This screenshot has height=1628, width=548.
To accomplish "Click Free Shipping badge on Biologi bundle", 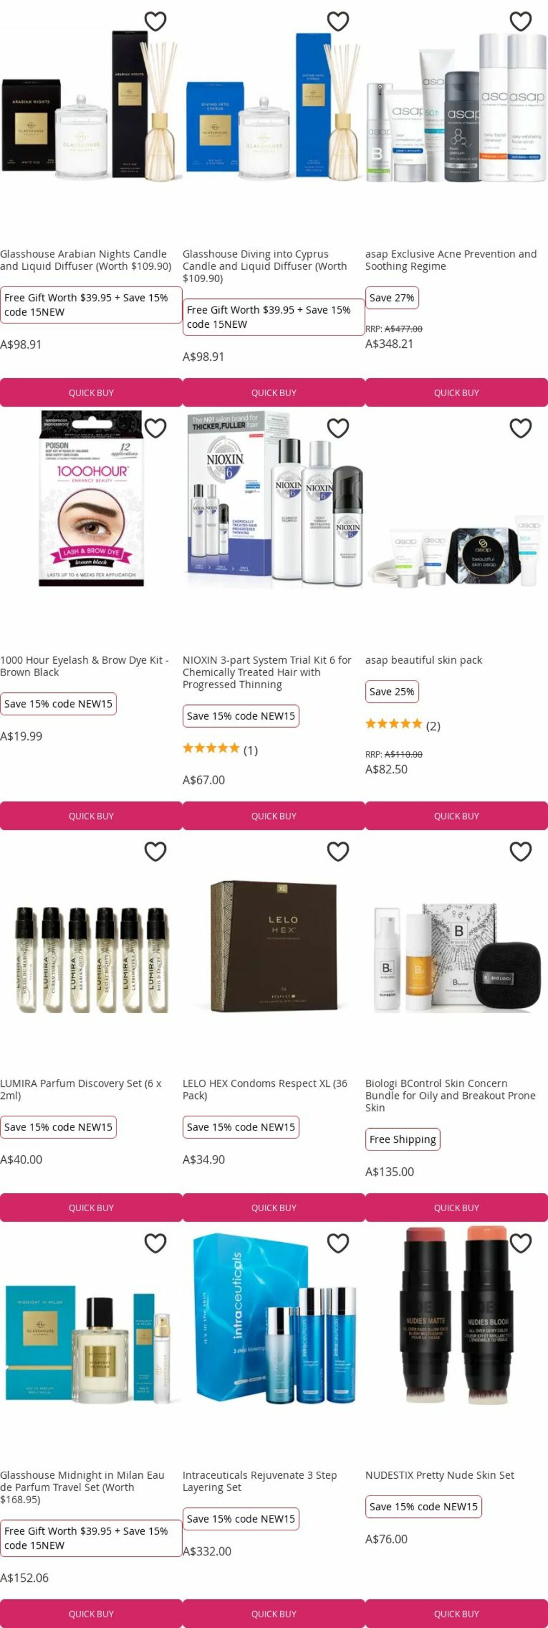I will (403, 1140).
